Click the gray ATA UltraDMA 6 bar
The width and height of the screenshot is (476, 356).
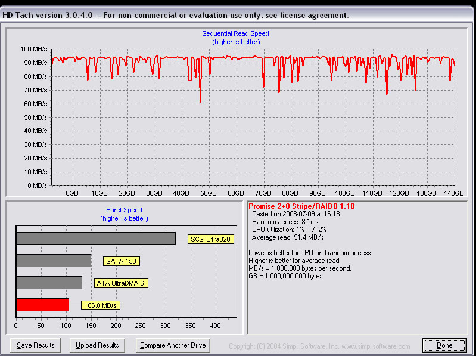pos(49,283)
